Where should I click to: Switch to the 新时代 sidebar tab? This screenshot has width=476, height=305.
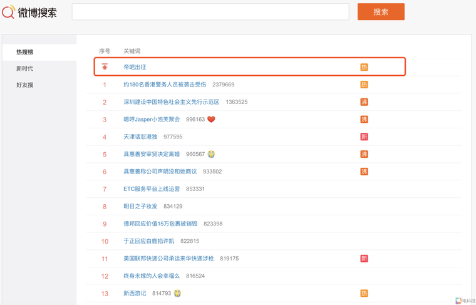pyautogui.click(x=25, y=68)
